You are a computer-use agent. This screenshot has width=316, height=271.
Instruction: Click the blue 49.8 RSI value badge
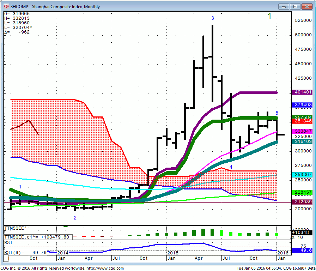click(x=303, y=250)
